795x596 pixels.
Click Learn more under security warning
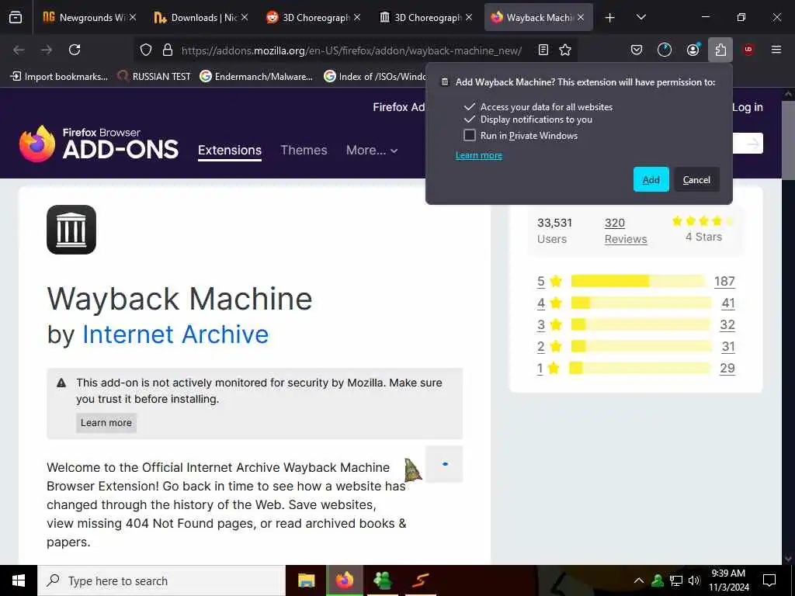106,423
